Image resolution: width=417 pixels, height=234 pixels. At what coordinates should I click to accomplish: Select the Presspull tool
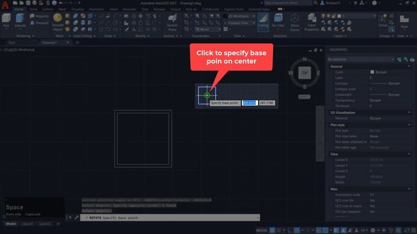[x=39, y=23]
